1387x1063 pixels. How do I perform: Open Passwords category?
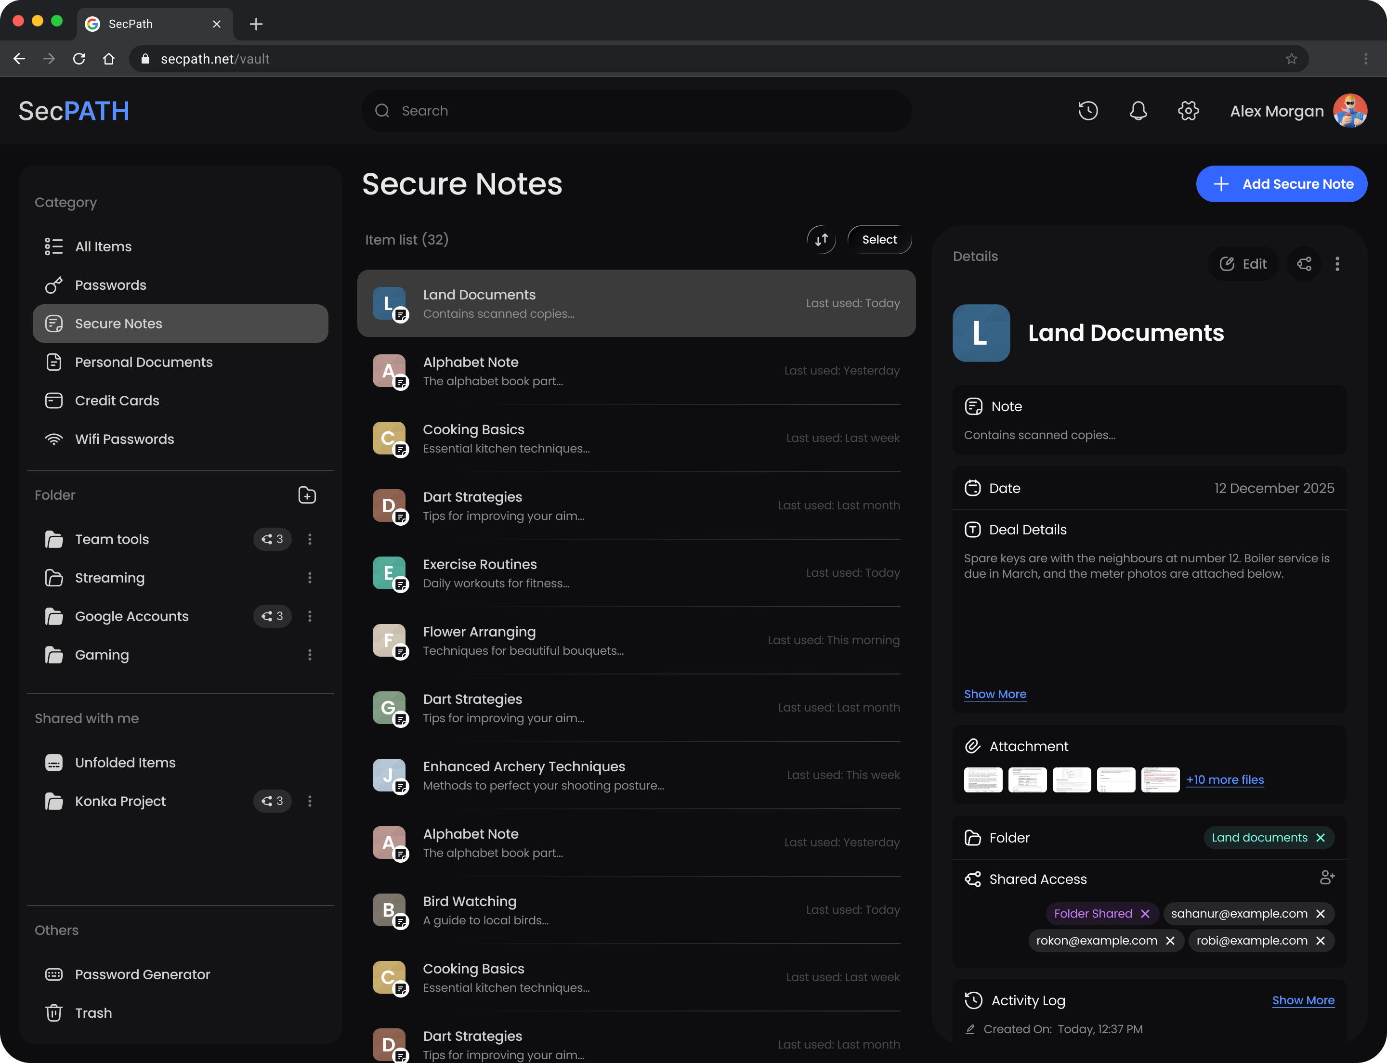(x=181, y=285)
